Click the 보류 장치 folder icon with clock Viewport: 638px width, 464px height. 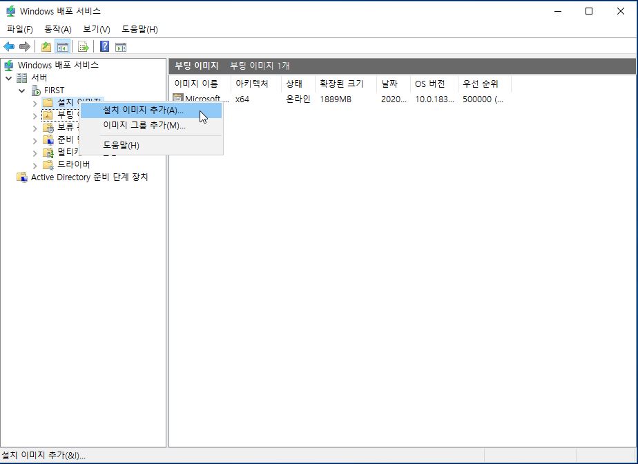[x=48, y=128]
